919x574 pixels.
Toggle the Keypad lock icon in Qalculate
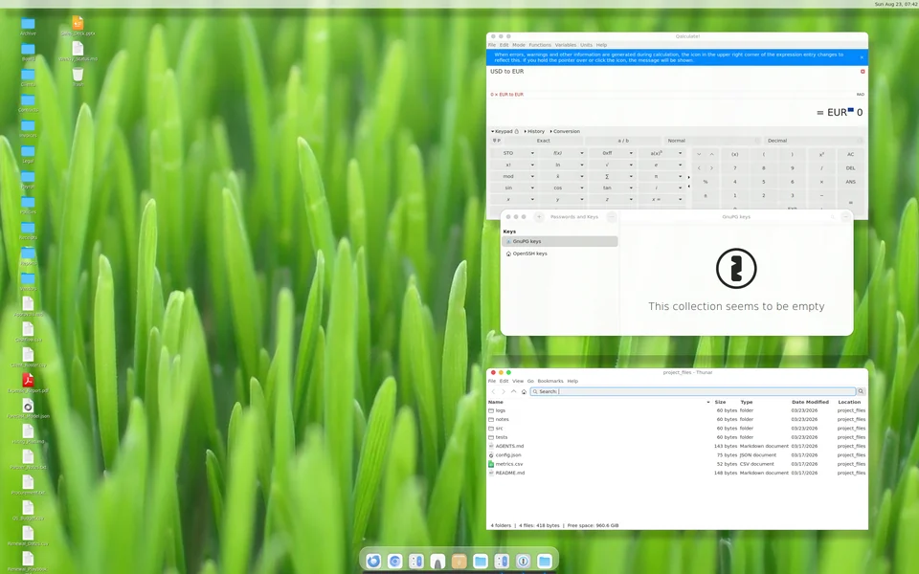516,131
